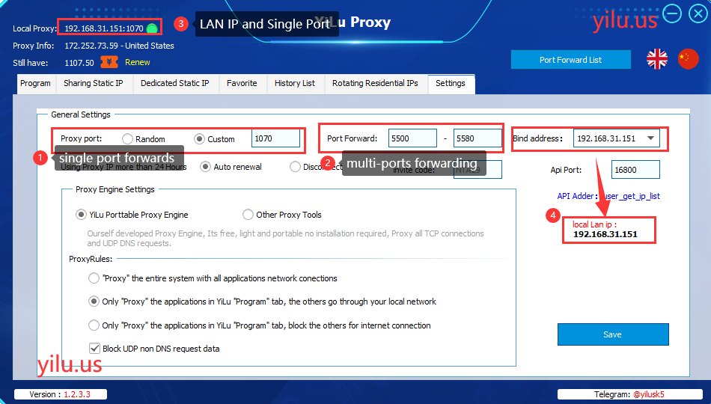Image resolution: width=711 pixels, height=404 pixels.
Task: Select YiLu Porttable Proxy Engine
Action: click(x=81, y=215)
